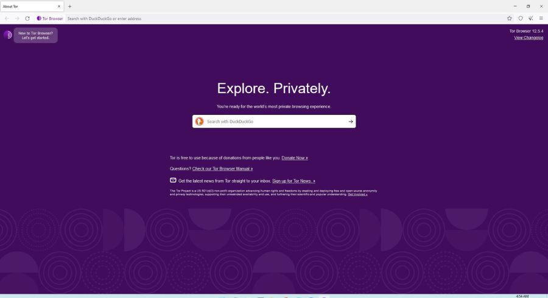
Task: Reload the current page
Action: (x=27, y=18)
